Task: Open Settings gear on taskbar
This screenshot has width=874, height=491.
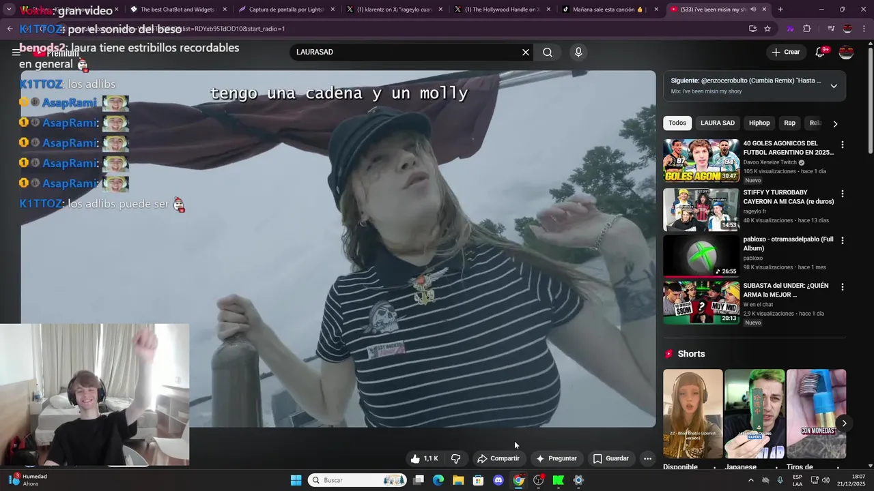Action: click(x=578, y=480)
